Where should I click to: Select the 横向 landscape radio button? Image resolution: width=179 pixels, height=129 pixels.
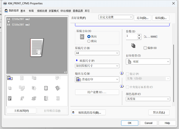click(89, 41)
